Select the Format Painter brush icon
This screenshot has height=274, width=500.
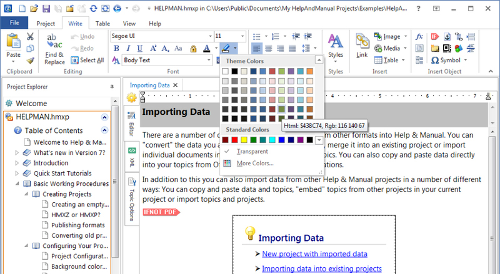tap(30, 60)
